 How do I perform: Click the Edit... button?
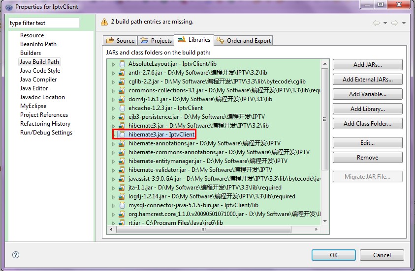point(367,143)
